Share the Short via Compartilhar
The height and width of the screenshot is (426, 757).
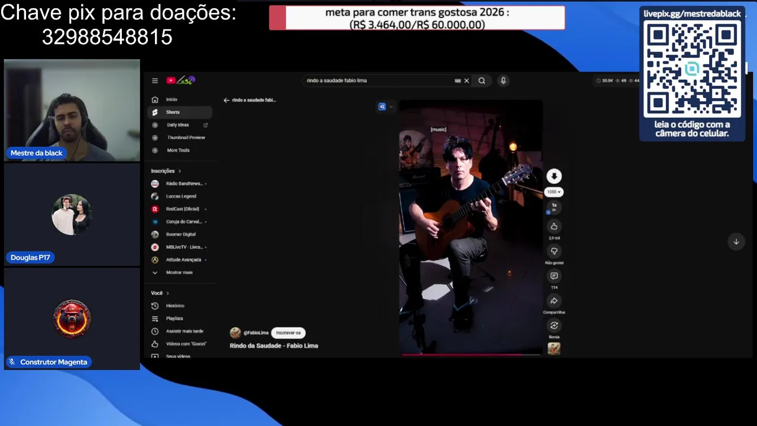point(554,301)
